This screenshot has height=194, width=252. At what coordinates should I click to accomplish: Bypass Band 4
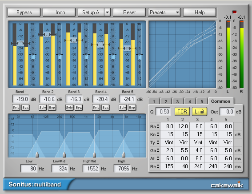coord(105,107)
